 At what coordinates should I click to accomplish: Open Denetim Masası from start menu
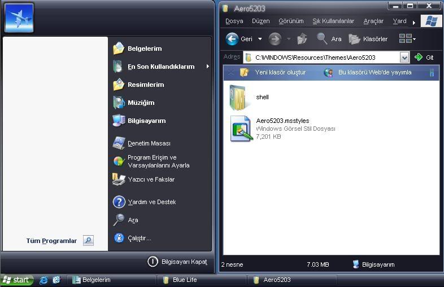(149, 143)
